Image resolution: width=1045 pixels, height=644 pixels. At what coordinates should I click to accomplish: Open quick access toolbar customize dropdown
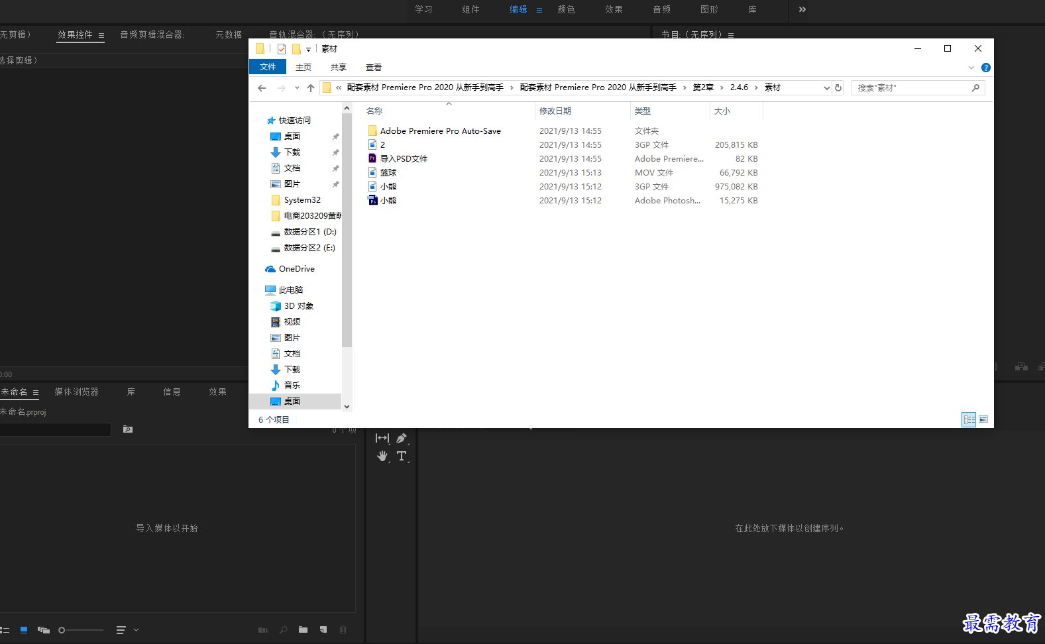308,49
